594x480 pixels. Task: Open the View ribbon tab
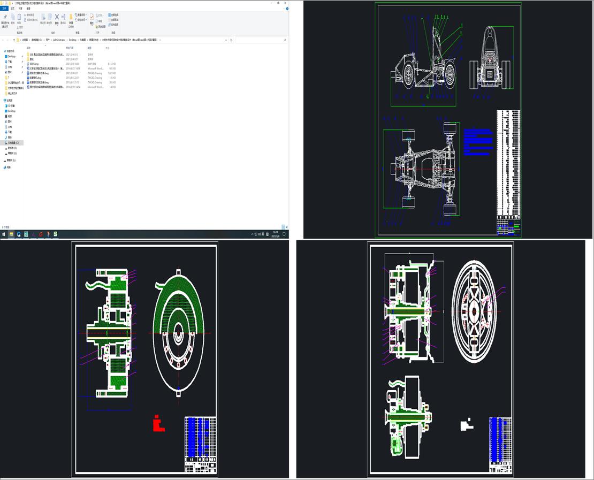28,9
